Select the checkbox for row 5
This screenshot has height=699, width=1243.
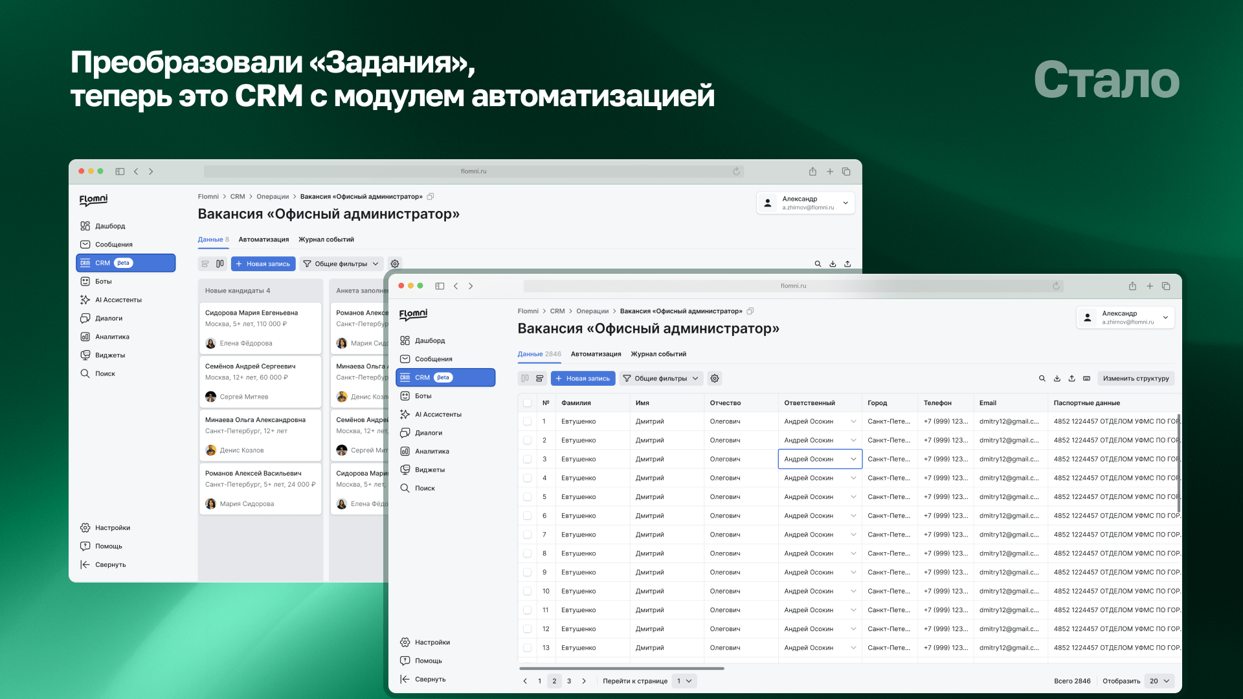pyautogui.click(x=528, y=496)
